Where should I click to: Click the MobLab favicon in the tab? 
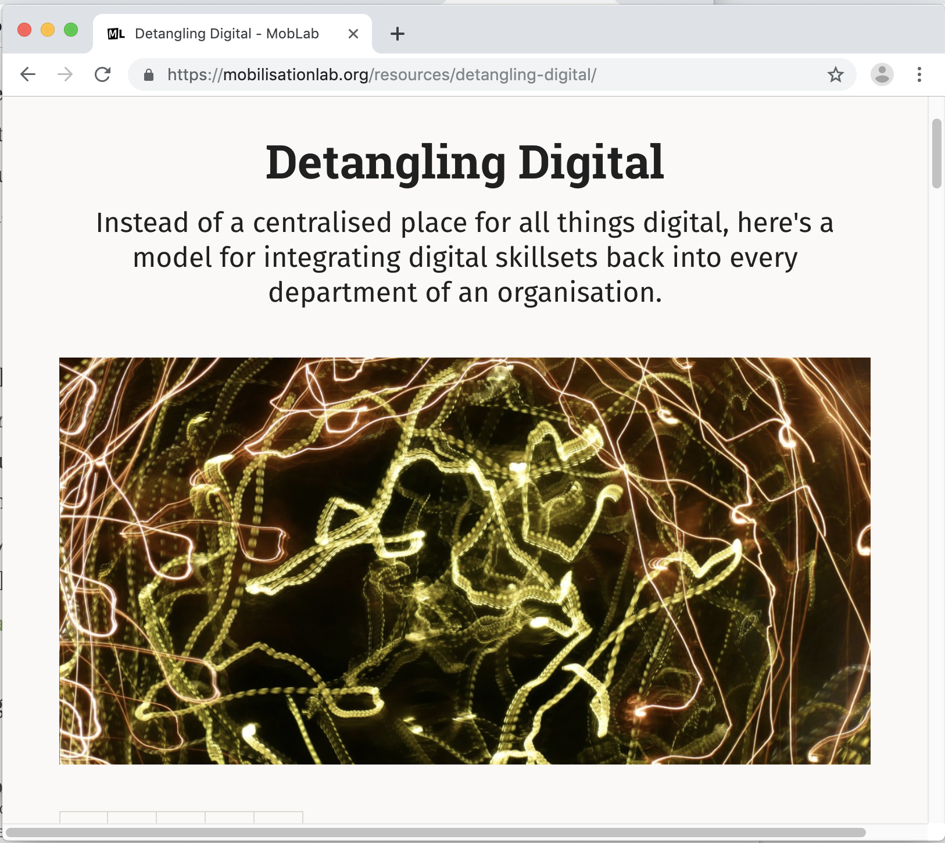pos(116,34)
